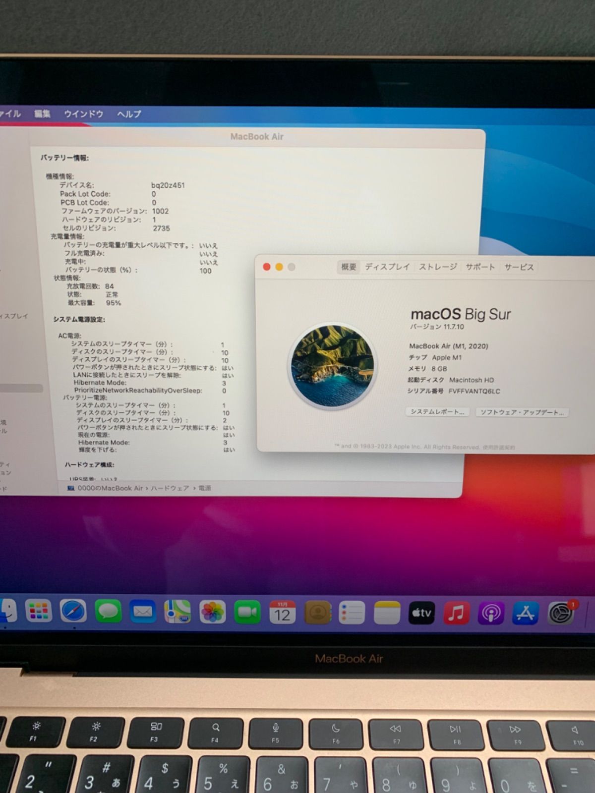The image size is (595, 793).
Task: Click the 状態 正常 row
Action: [x=93, y=294]
